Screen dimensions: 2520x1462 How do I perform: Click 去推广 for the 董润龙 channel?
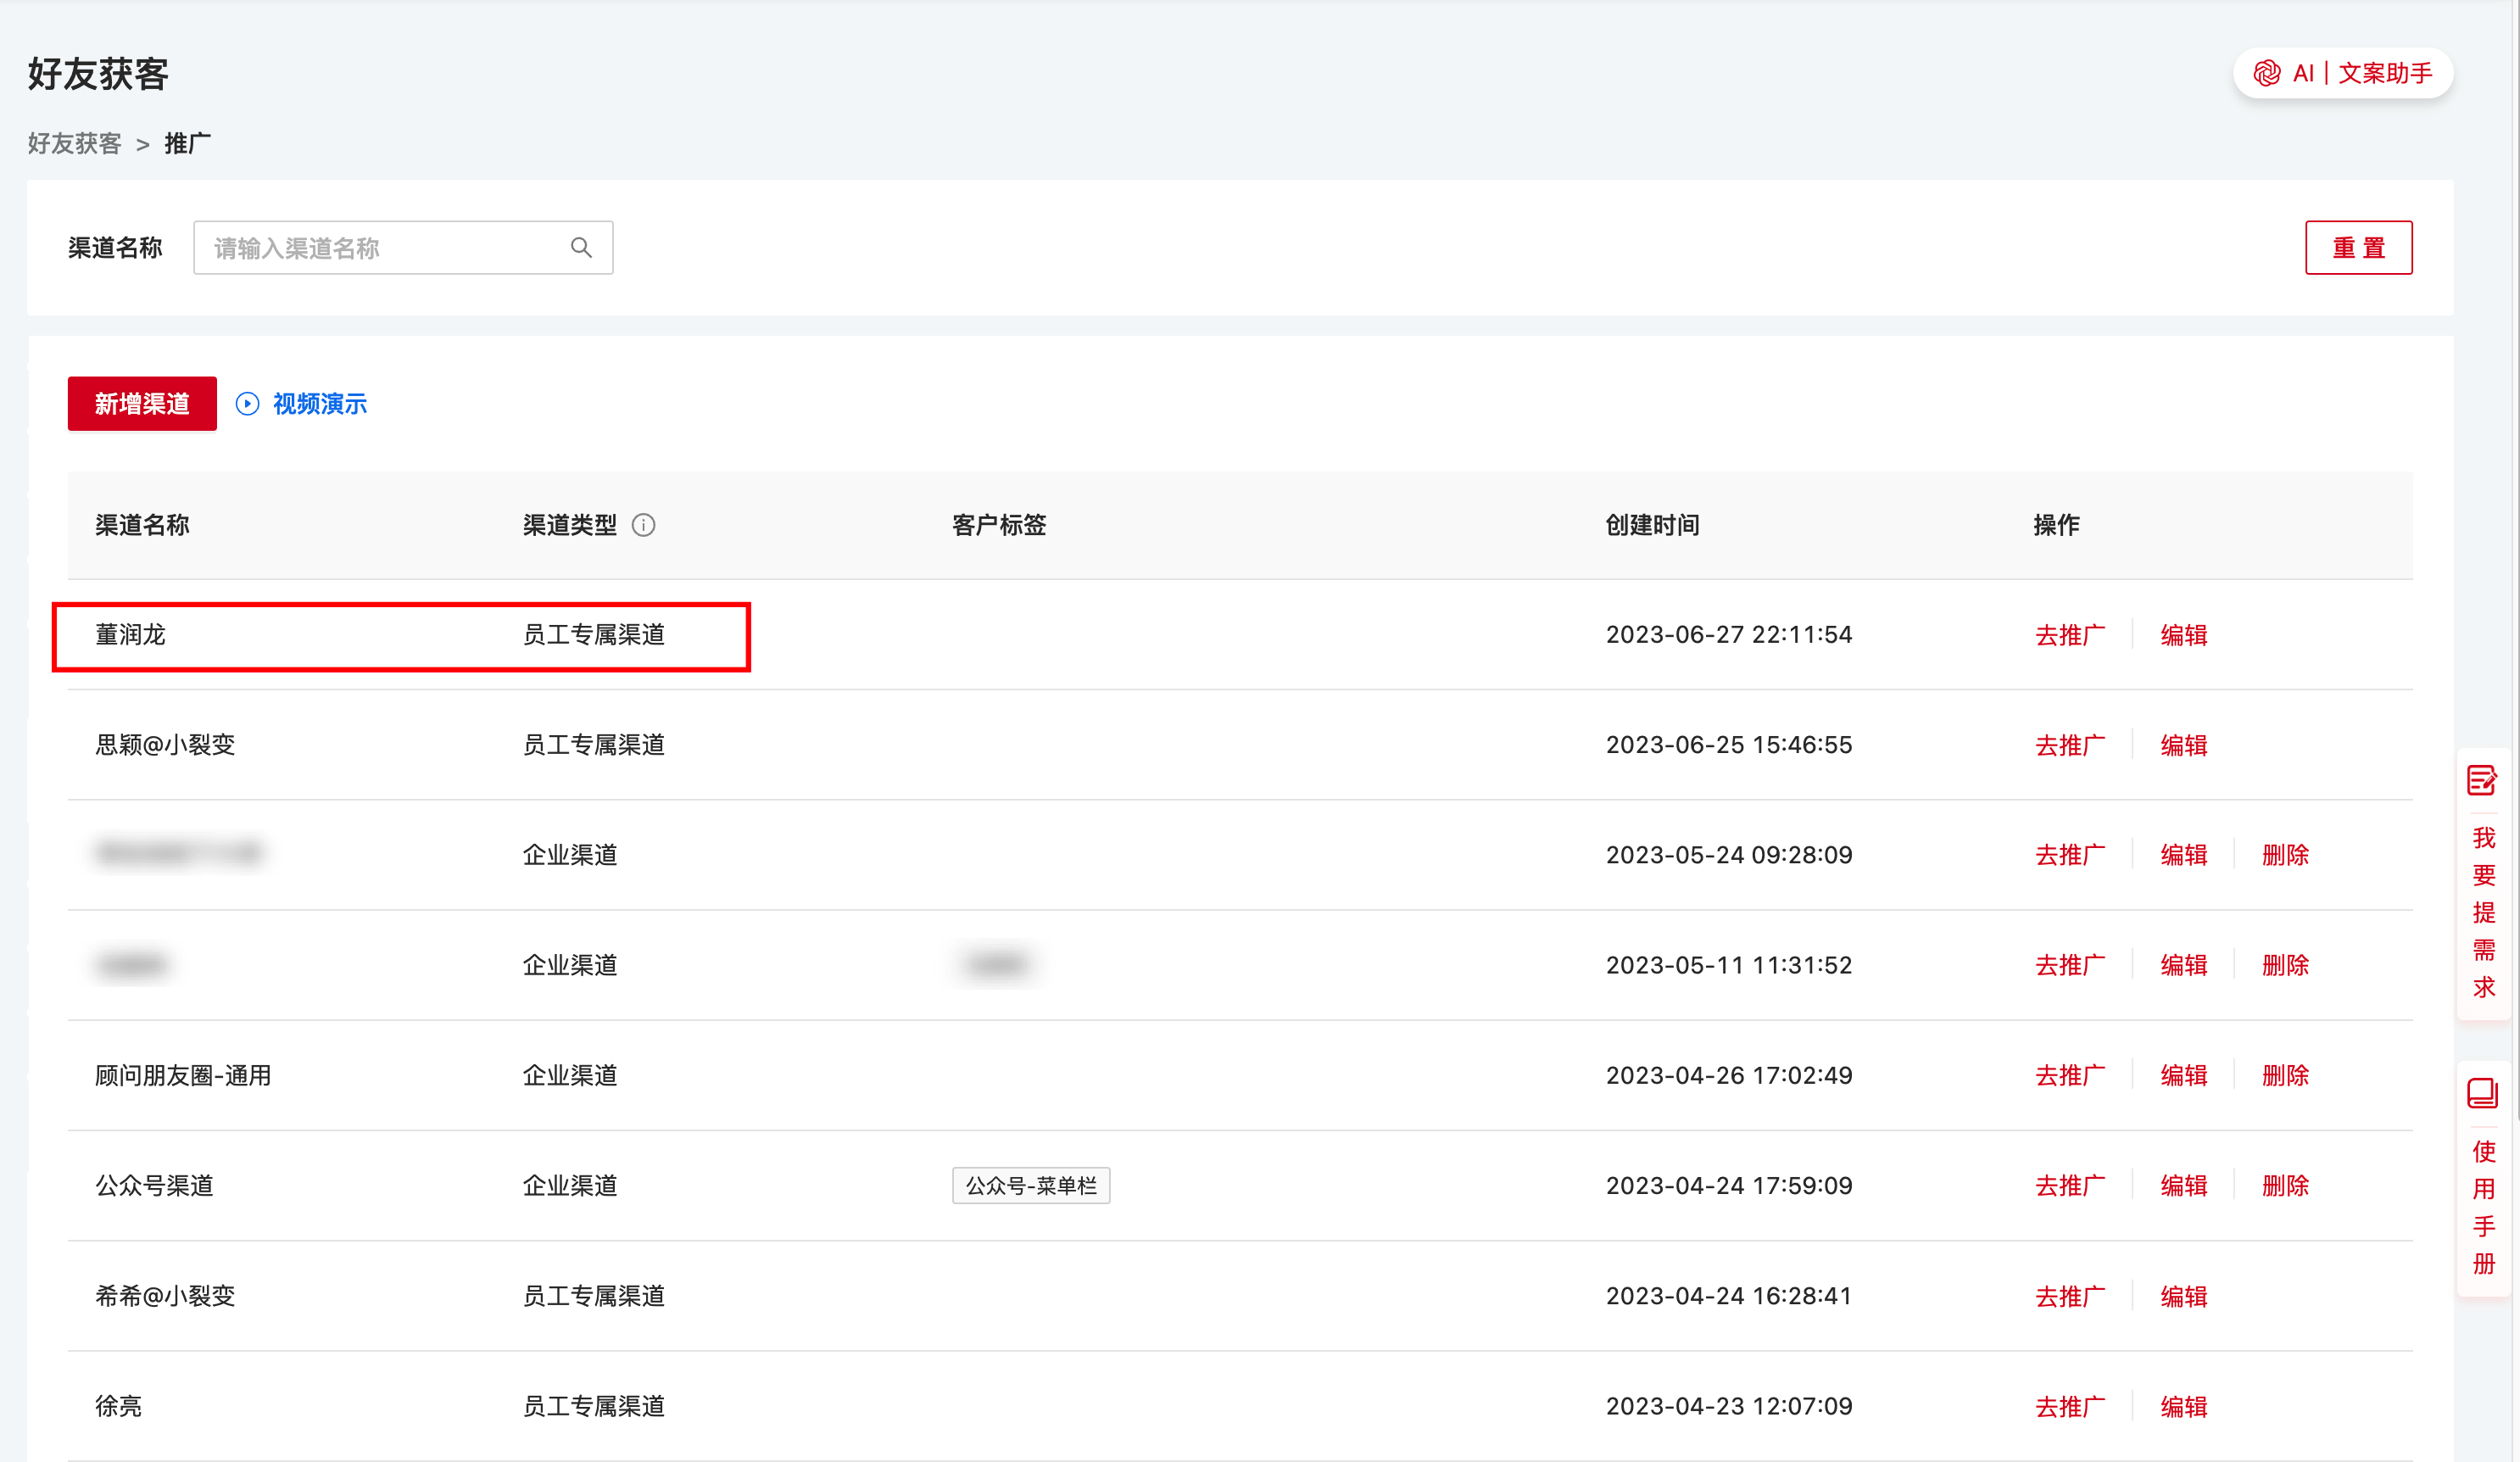click(2070, 635)
